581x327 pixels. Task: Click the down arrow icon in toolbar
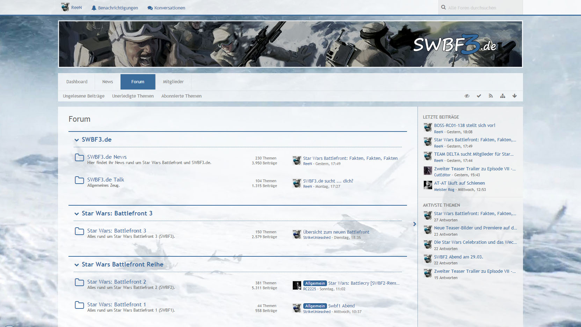click(x=514, y=96)
